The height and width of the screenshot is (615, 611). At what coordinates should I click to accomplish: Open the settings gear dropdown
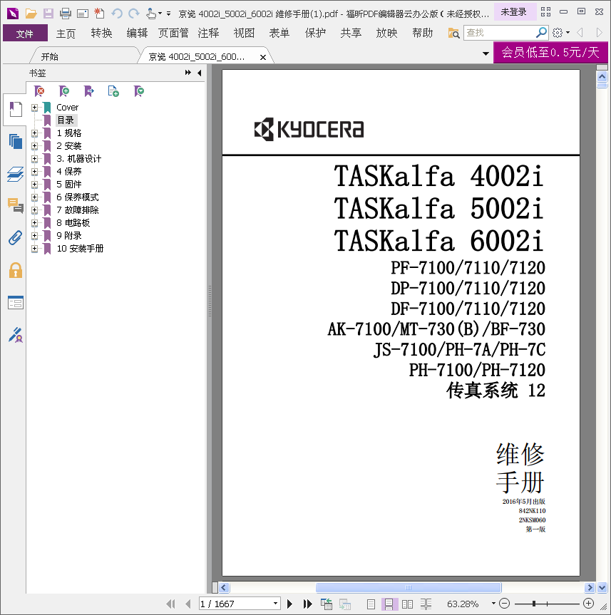click(561, 33)
